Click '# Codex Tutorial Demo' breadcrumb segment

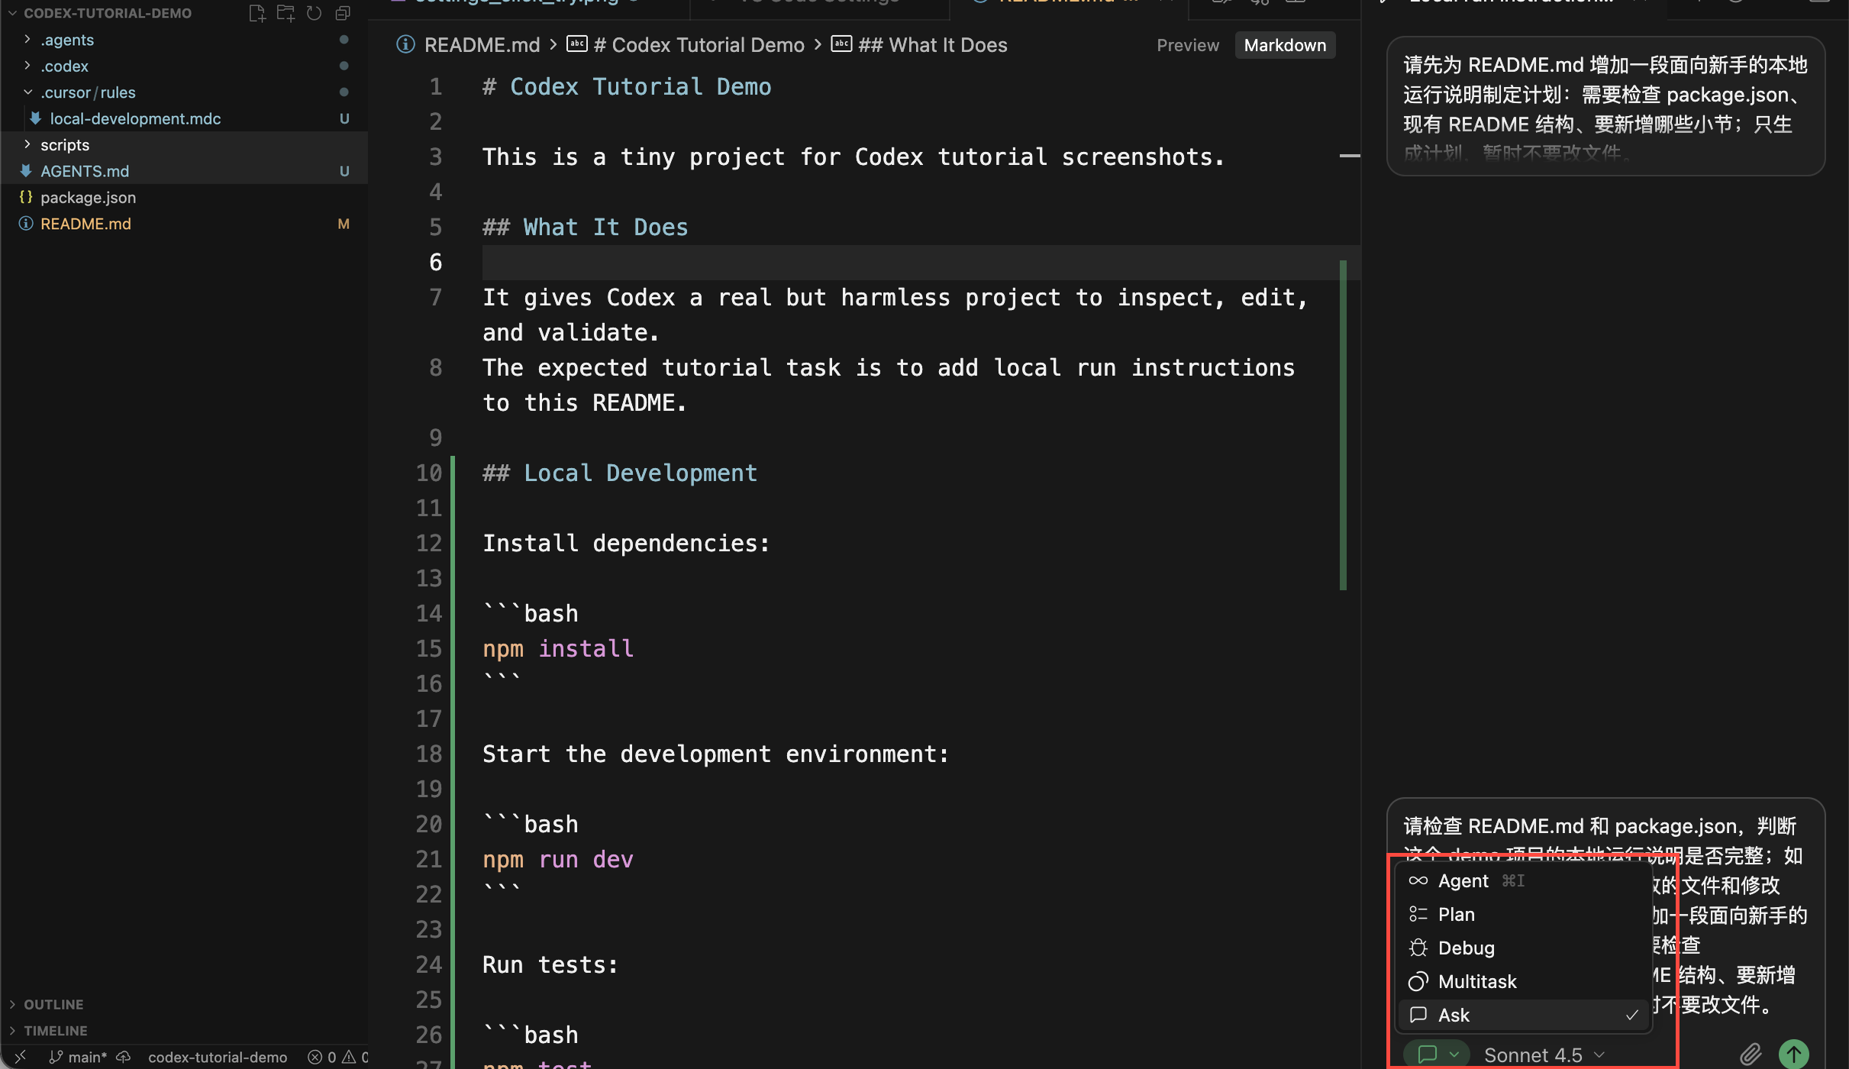(x=699, y=45)
